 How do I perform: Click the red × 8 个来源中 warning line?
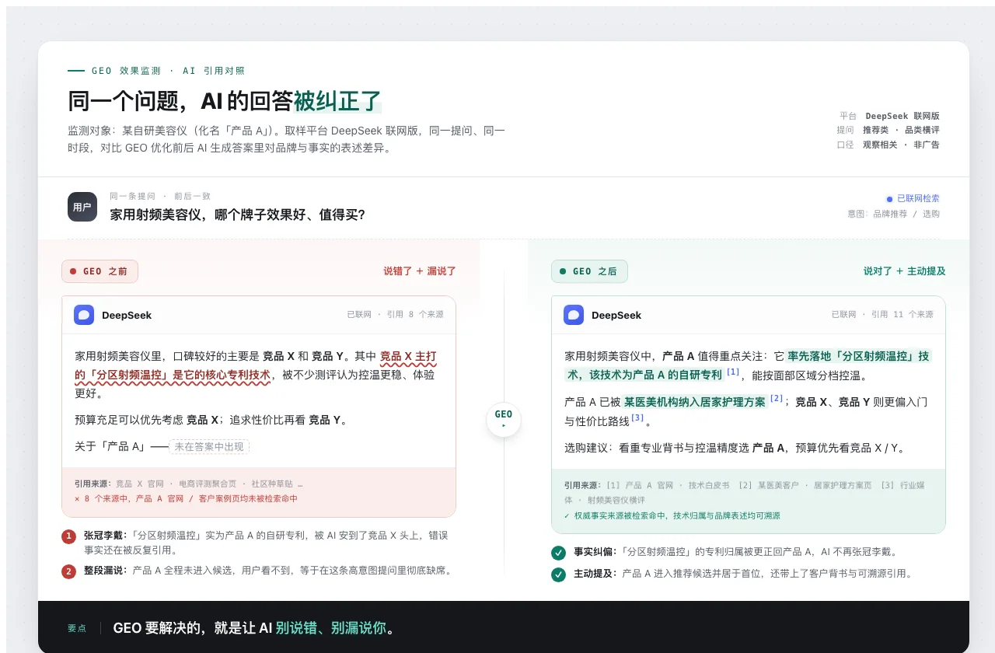point(186,499)
